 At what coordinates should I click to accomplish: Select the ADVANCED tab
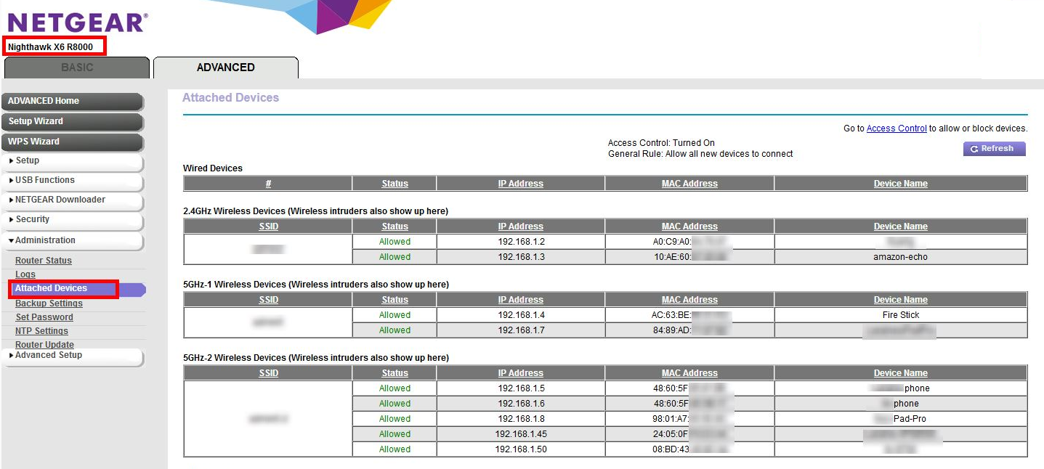pos(226,67)
